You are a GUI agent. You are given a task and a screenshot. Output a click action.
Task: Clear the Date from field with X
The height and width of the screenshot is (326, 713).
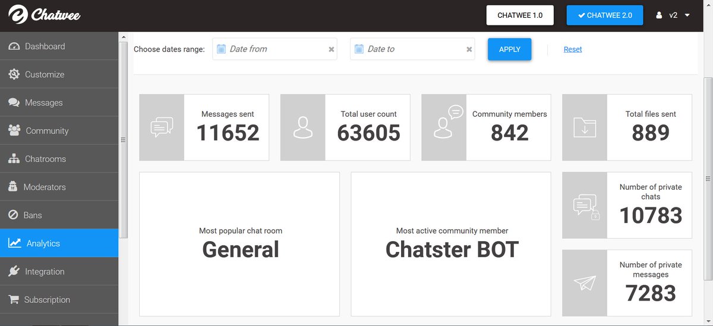(x=332, y=49)
